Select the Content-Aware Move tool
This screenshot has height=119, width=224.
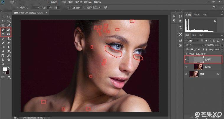point(9,34)
